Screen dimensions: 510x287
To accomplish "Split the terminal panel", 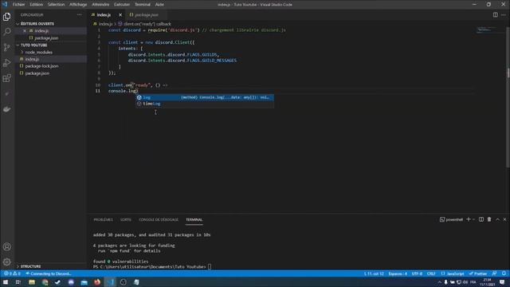I will pos(481,220).
